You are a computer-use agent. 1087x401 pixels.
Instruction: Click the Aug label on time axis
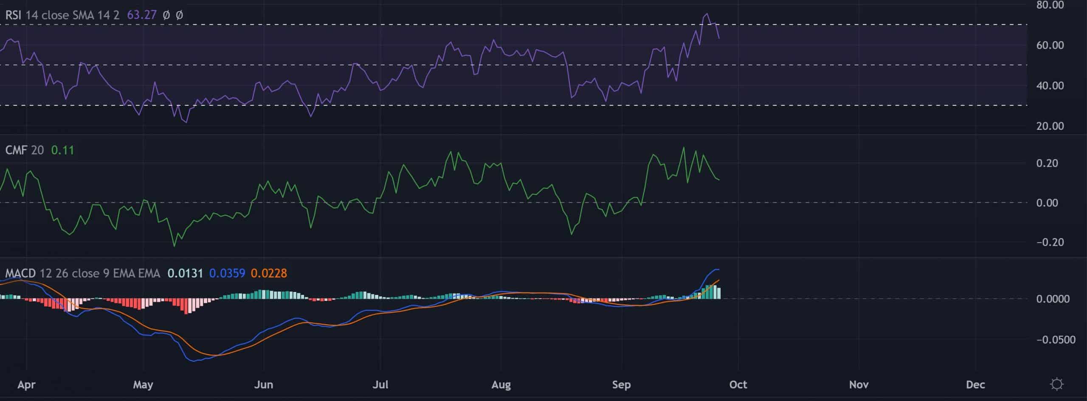tap(501, 385)
